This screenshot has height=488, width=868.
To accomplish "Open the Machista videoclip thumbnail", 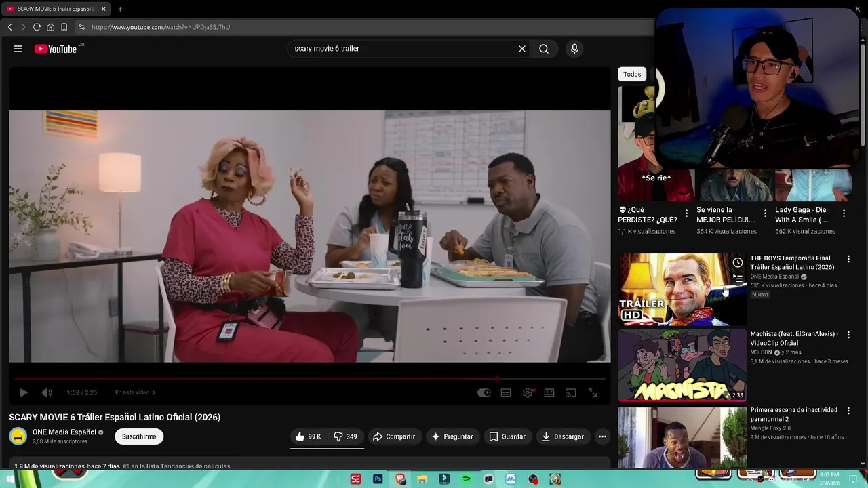I will [x=682, y=366].
